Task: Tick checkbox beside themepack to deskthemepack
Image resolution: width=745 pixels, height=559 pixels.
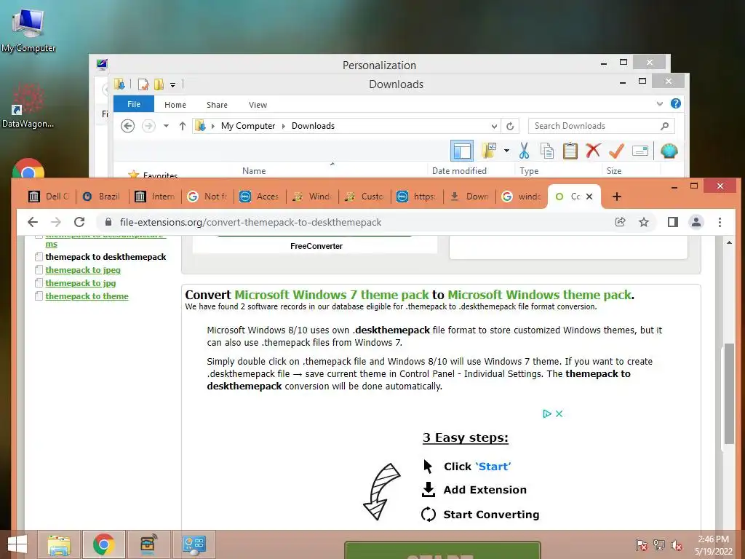Action: pos(39,257)
